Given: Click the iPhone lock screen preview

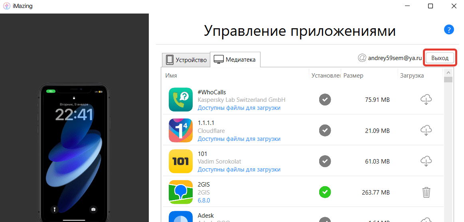Looking at the screenshot, I should pyautogui.click(x=74, y=154).
